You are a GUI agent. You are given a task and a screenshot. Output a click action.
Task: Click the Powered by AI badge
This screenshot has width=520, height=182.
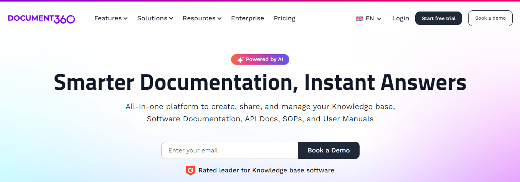(260, 60)
